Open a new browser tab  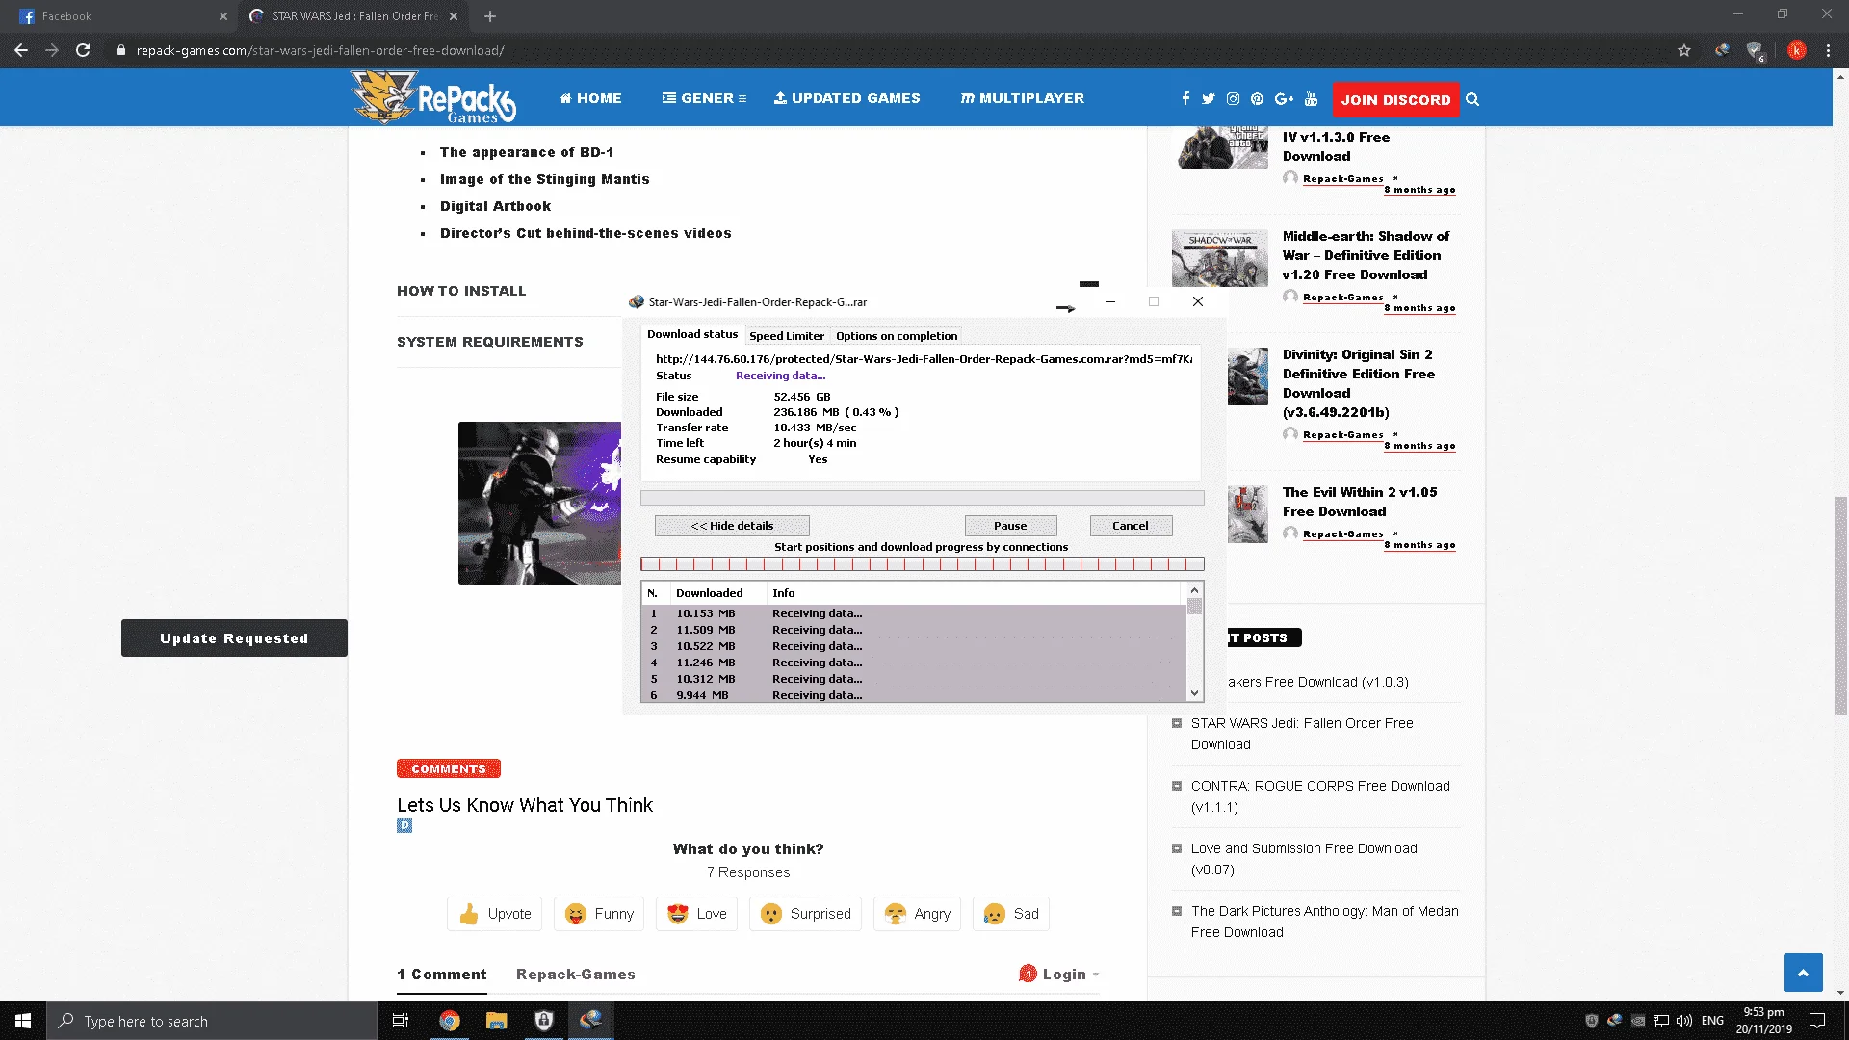click(x=490, y=16)
